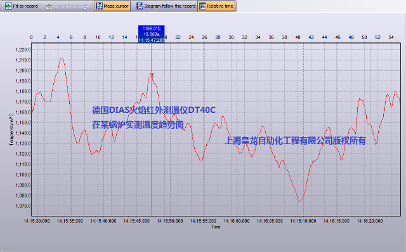
Task: Enable Diagram follow the record
Action: coord(166,6)
